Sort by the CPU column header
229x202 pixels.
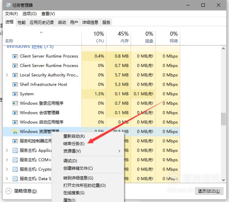tap(94, 38)
